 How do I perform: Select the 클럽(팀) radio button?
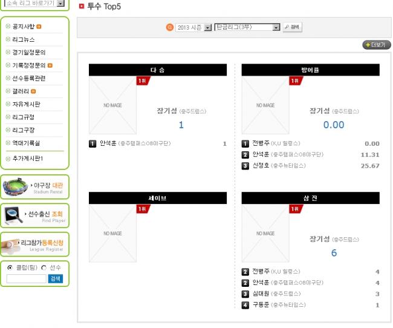tap(10, 267)
